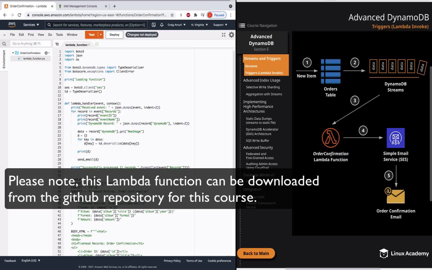This screenshot has width=432, height=270.
Task: Click the Deploy button
Action: [x=114, y=35]
